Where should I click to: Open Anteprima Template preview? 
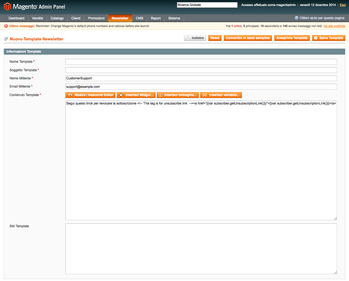pyautogui.click(x=292, y=38)
